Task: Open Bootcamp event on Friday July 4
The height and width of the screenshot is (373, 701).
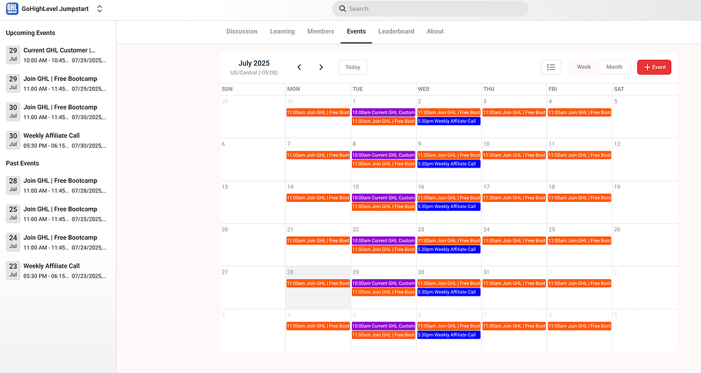Action: click(579, 112)
